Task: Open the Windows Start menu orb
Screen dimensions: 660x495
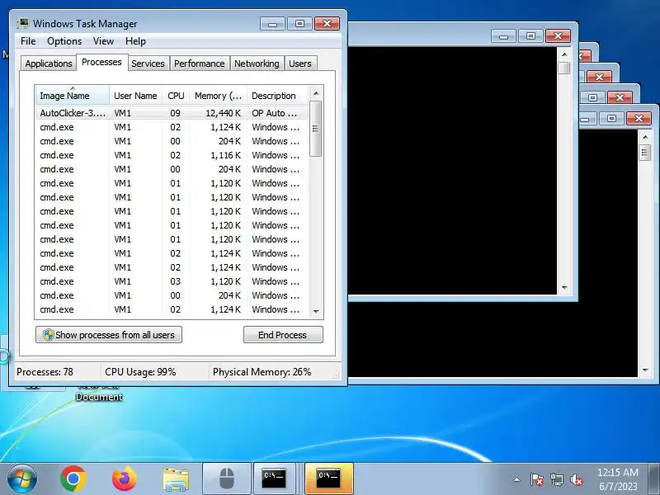Action: [x=21, y=478]
